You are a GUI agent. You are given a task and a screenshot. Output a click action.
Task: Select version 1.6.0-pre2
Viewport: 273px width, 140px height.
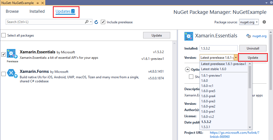(224, 106)
